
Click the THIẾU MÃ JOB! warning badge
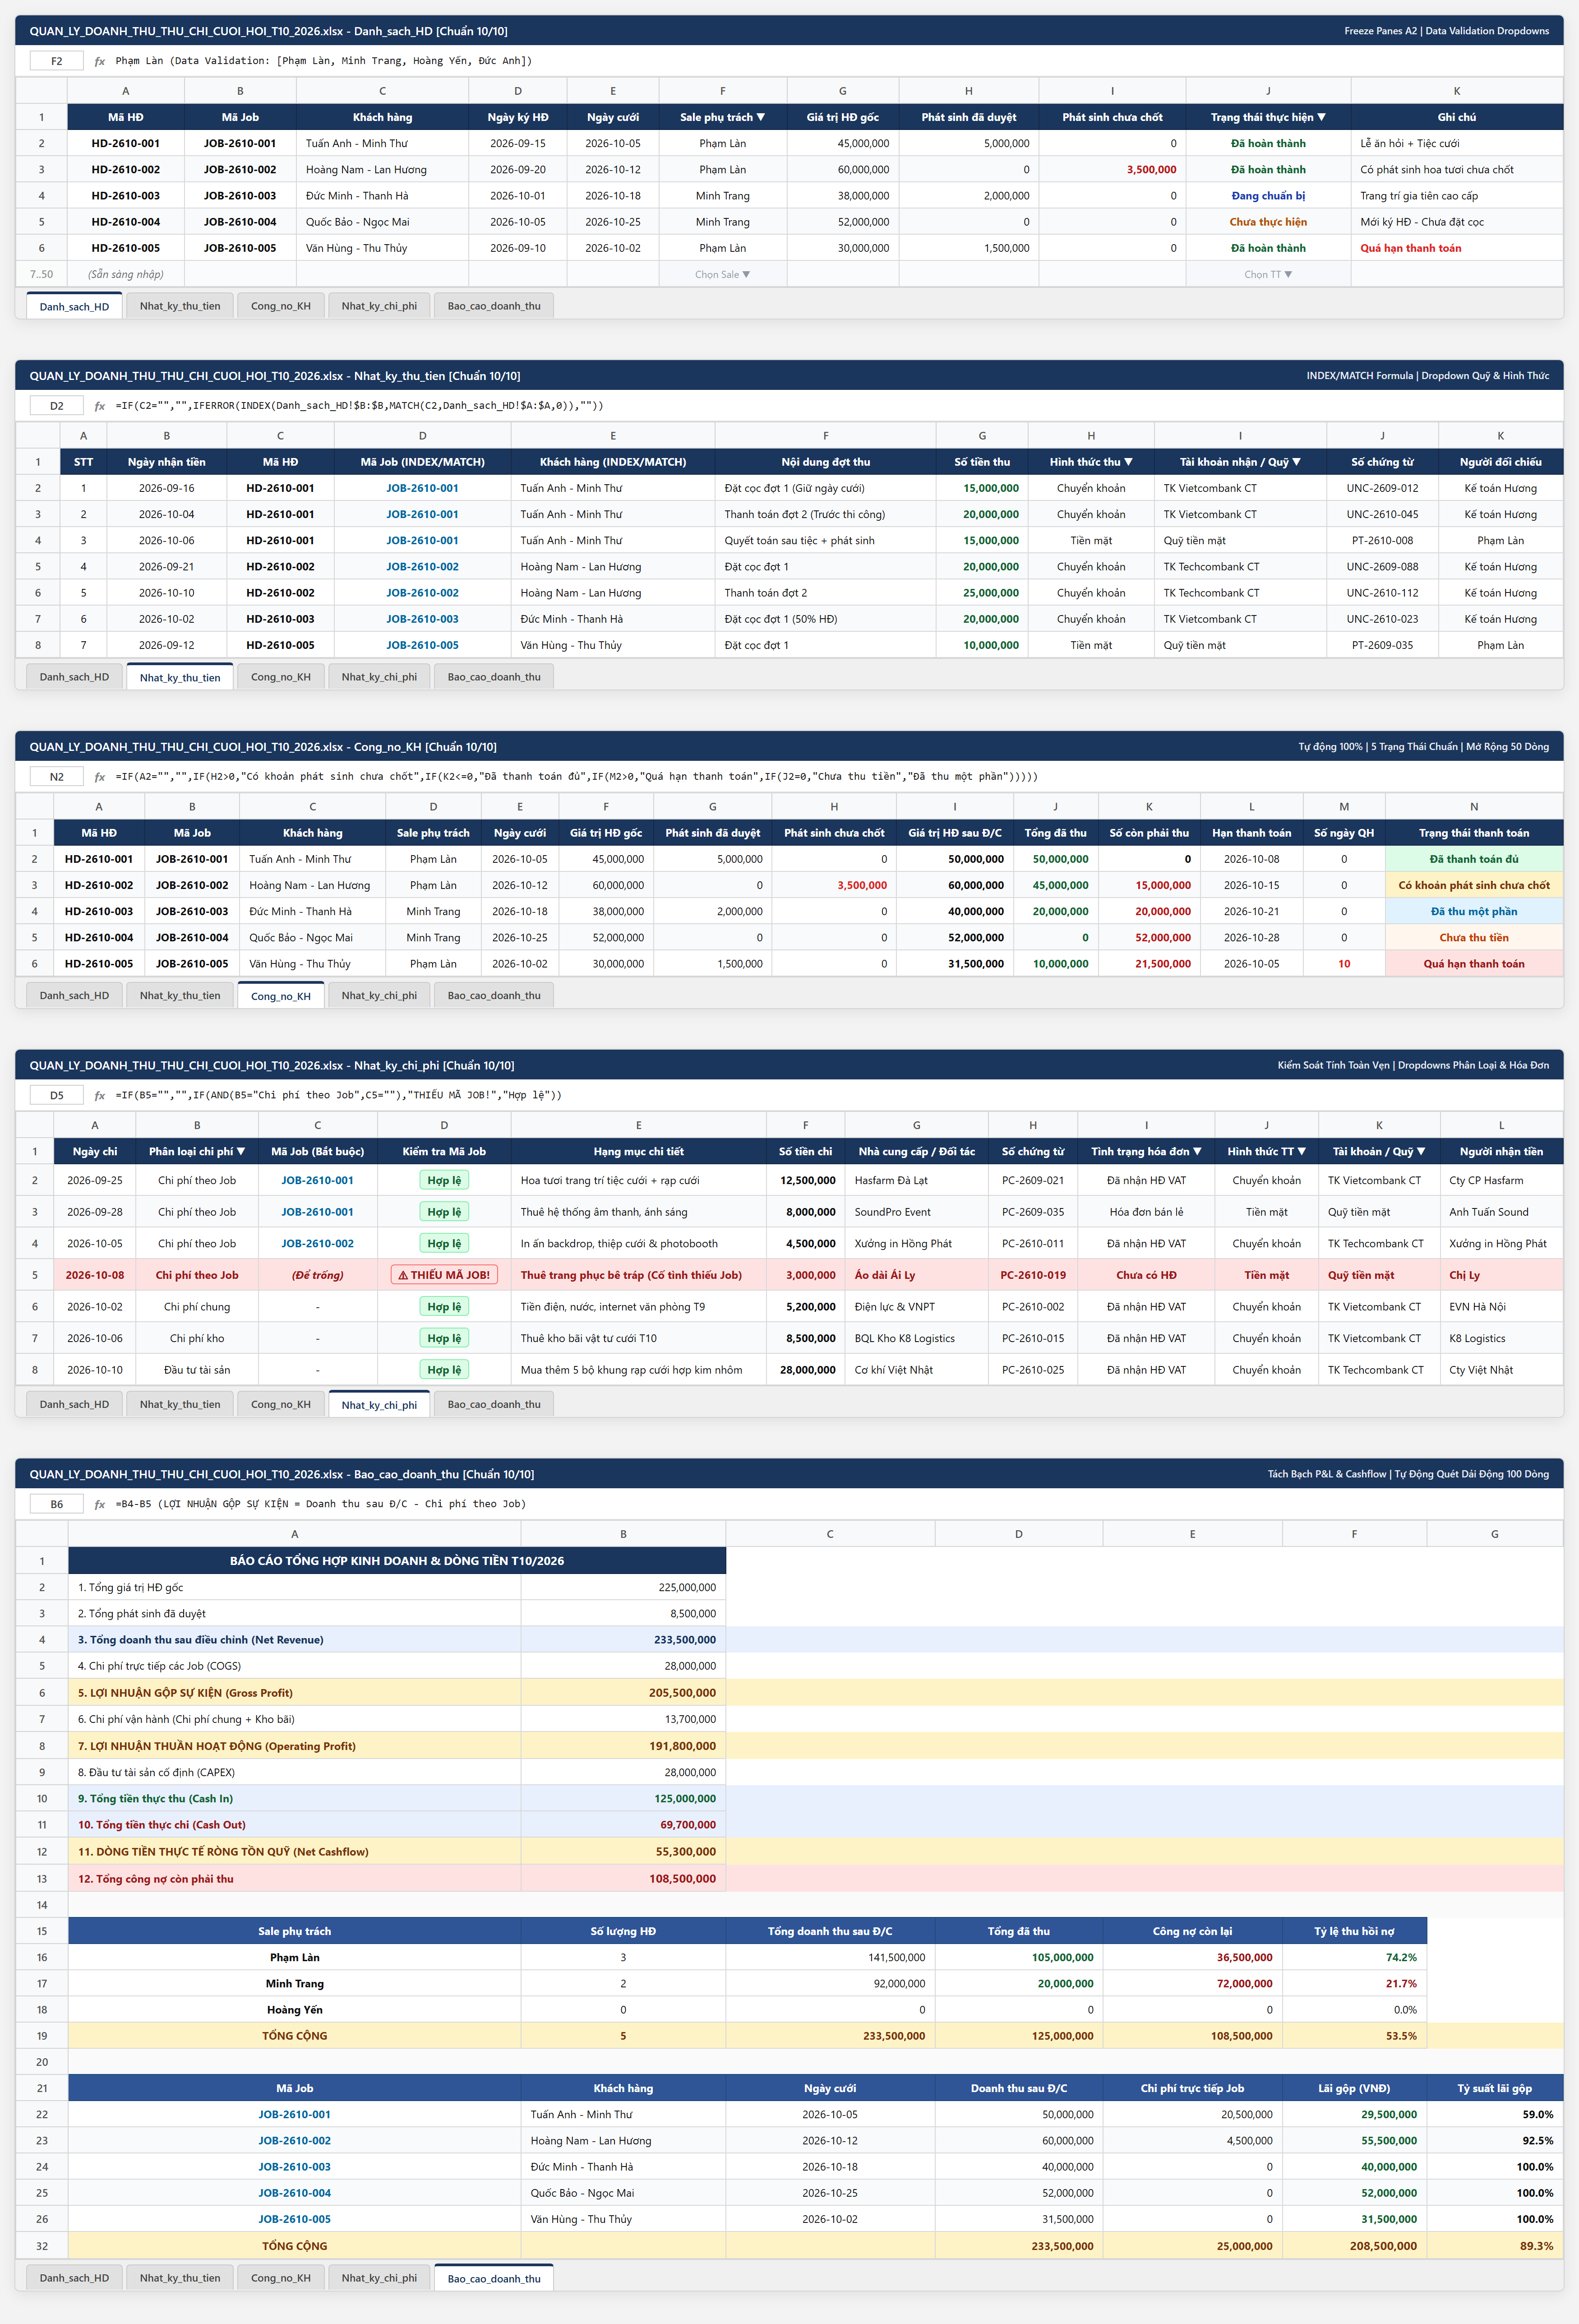click(444, 1275)
